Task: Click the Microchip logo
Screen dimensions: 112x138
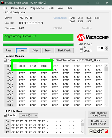Action: [x=93, y=38]
